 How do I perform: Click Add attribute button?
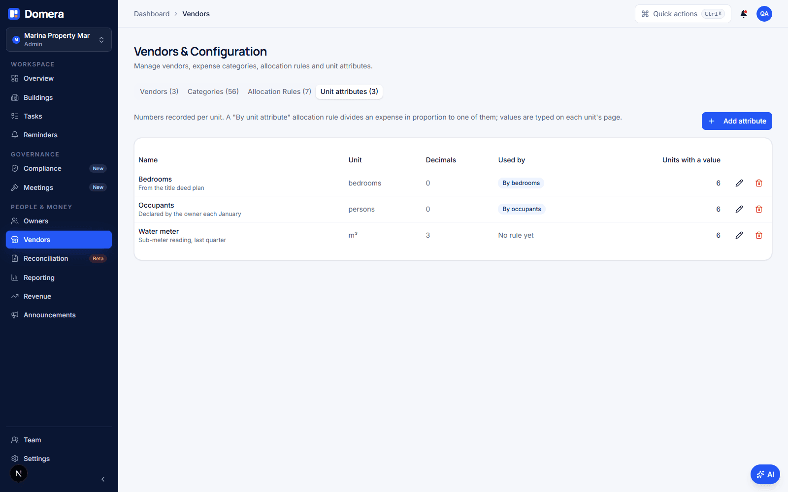coord(737,121)
